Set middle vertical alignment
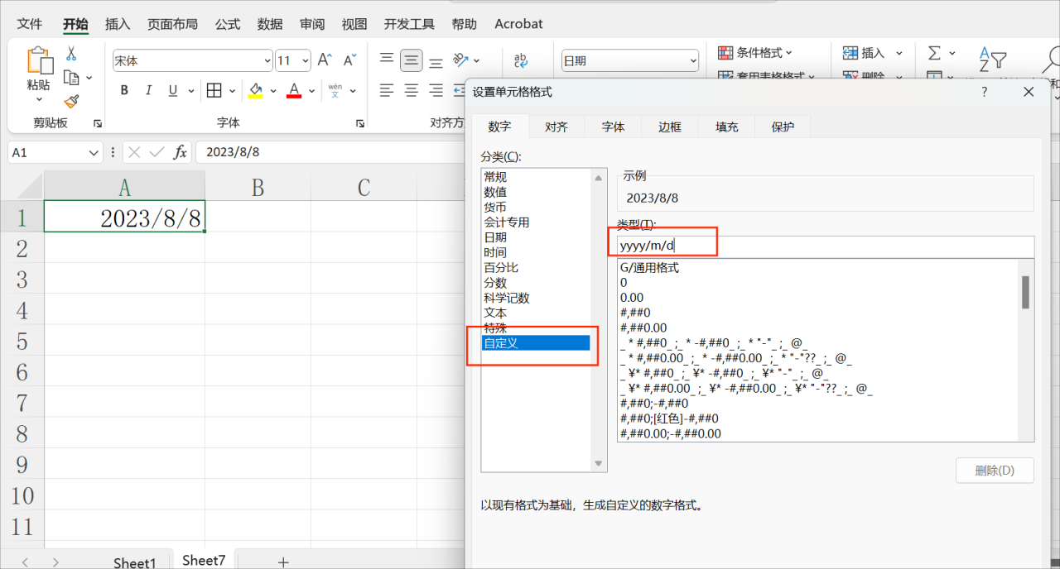Viewport: 1060px width, 569px height. click(411, 60)
